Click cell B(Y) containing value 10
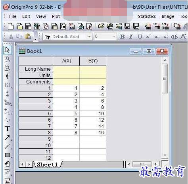This screenshot has height=184, width=188. click(93, 114)
